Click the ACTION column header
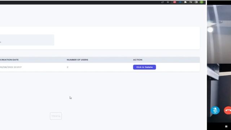Image resolution: width=231 pixels, height=130 pixels. tap(138, 60)
